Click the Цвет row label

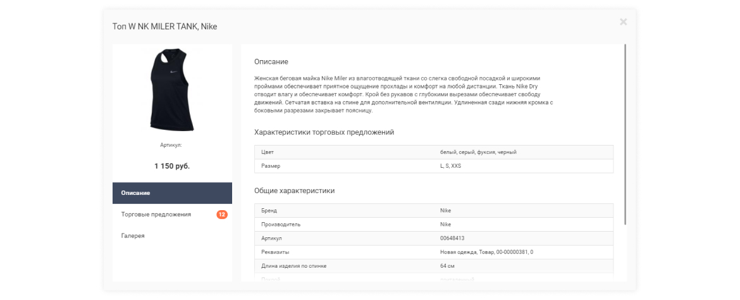267,152
